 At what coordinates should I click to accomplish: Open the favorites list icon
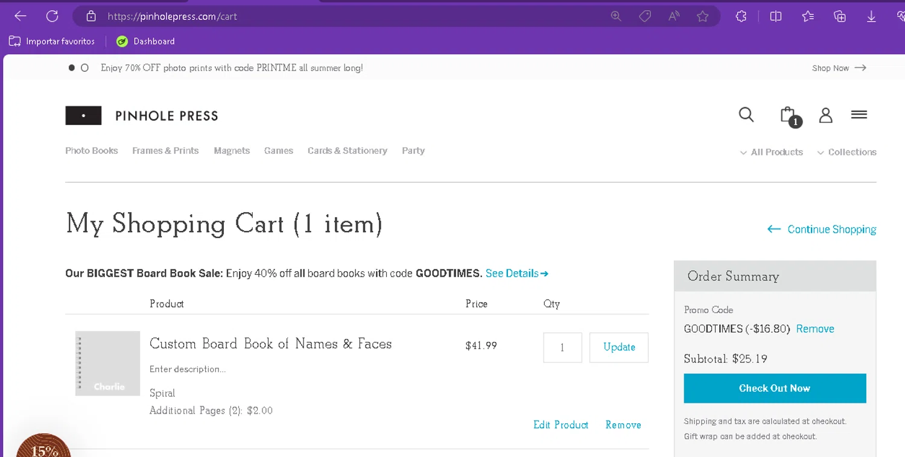click(x=808, y=16)
